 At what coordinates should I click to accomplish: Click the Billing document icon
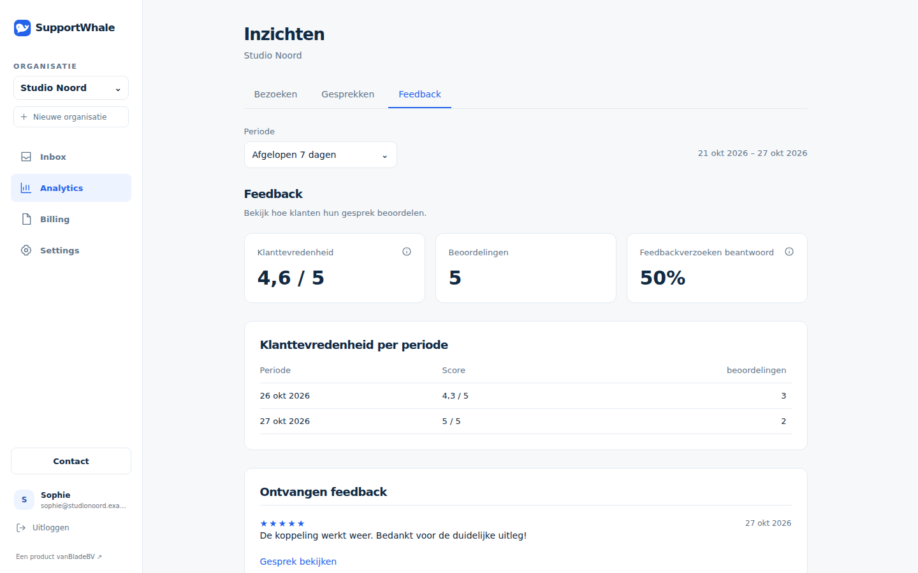[x=26, y=219]
